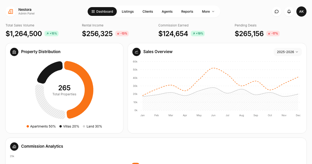Toggle the Land 30% legend item

[x=93, y=126]
